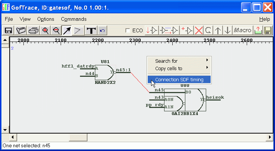
Task: Click the vertical scrollbar down arrow
Action: click(x=5, y=130)
